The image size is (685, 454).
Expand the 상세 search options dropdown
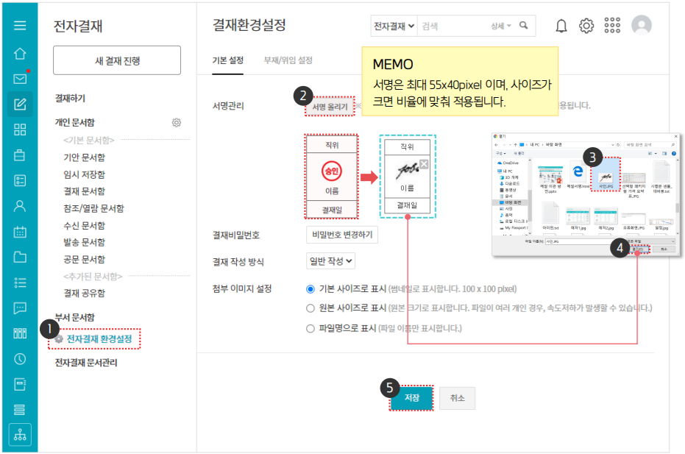tap(501, 26)
